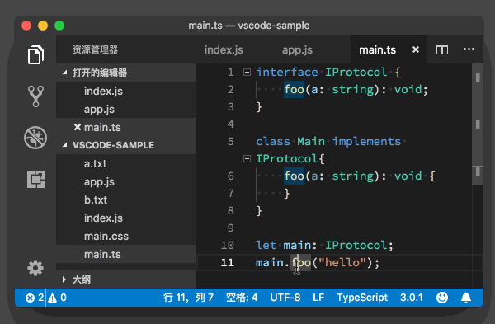
Task: Show the errors count in status bar
Action: 35,298
